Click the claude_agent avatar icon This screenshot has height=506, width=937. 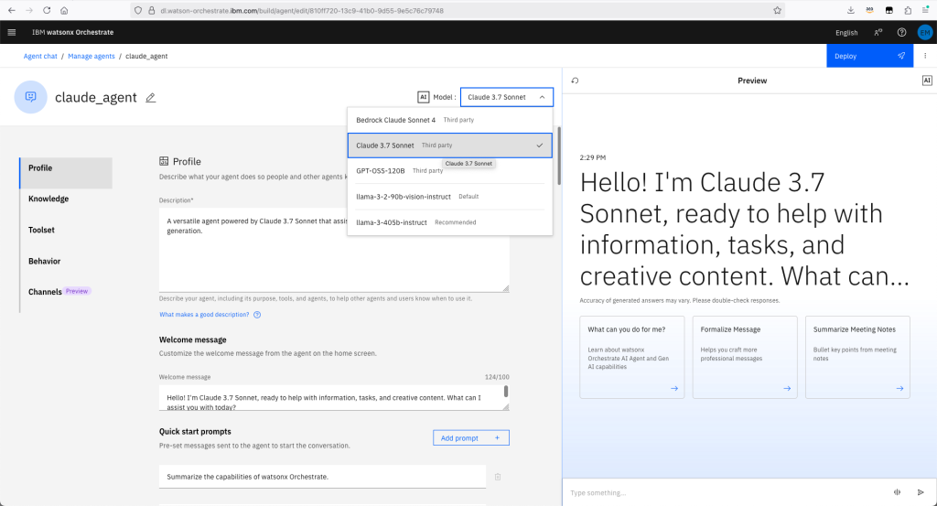30,97
